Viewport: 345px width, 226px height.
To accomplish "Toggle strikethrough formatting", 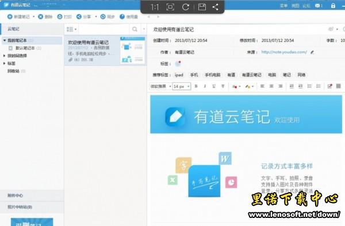I will pos(223,86).
